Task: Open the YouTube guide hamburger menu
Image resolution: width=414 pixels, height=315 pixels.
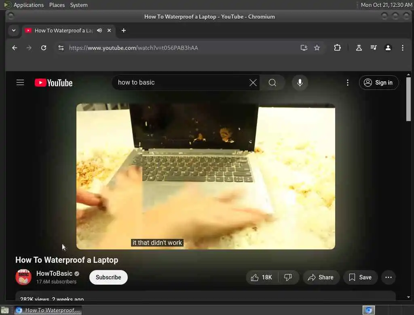Action: pos(20,83)
